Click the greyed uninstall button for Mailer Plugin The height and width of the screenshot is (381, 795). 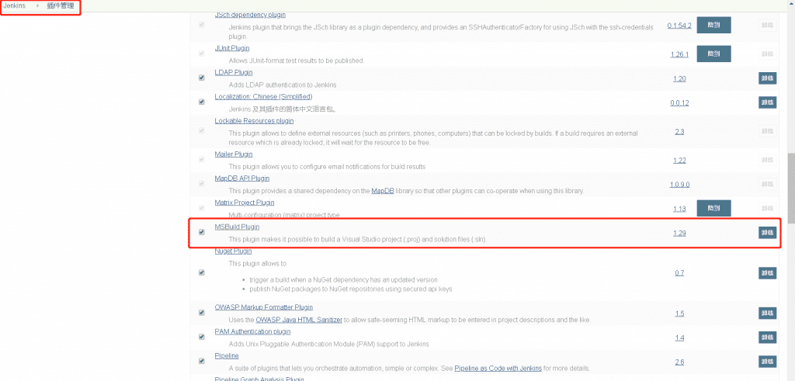[x=768, y=160]
